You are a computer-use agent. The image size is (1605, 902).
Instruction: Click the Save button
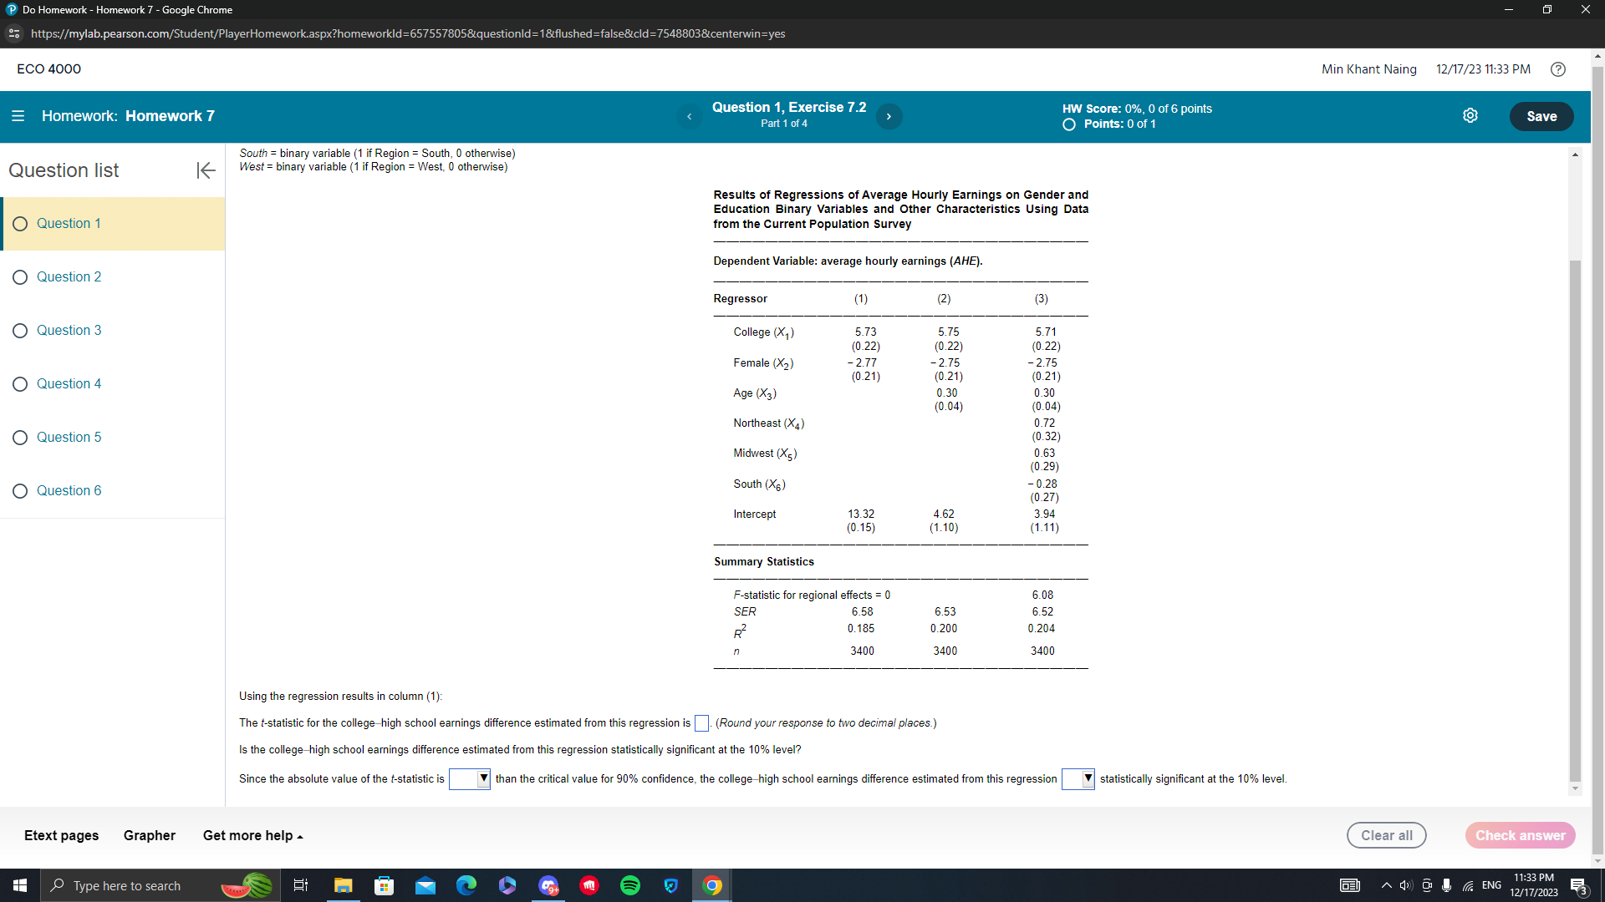[x=1541, y=116]
